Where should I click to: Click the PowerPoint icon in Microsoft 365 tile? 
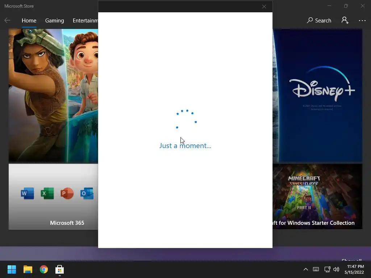click(x=67, y=193)
